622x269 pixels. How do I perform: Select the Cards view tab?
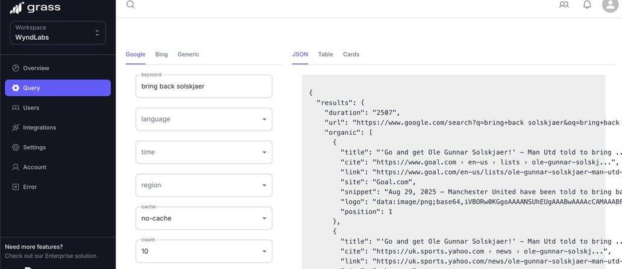click(x=351, y=54)
